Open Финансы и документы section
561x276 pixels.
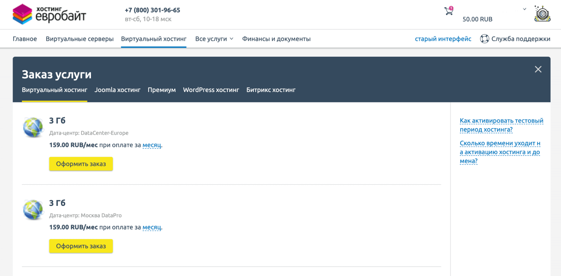click(276, 39)
